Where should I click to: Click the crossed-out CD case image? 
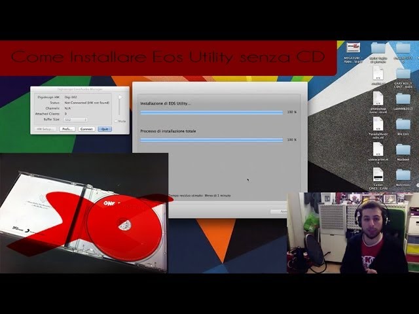click(x=84, y=213)
